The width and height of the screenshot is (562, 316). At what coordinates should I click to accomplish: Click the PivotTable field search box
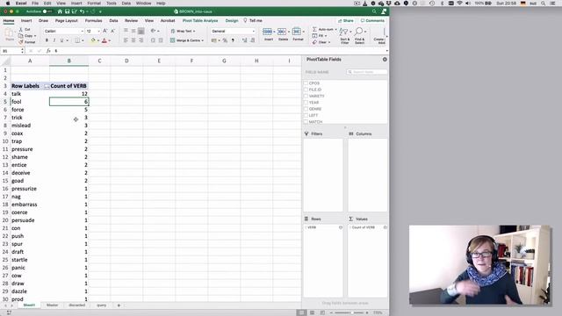coord(367,72)
